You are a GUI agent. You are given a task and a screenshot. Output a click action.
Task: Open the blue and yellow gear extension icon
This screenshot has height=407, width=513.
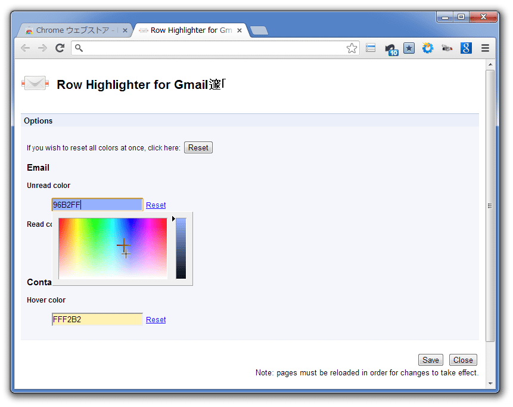coord(428,48)
